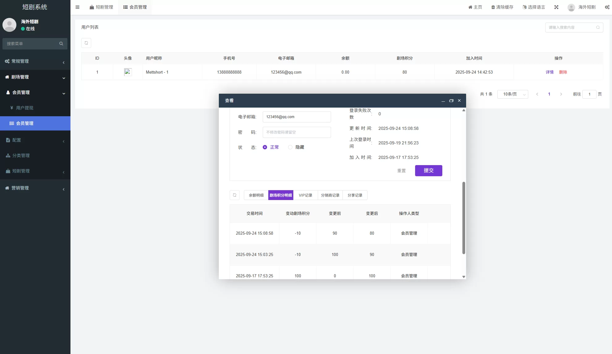Open 选择语言 language selector
The height and width of the screenshot is (354, 612).
534,7
